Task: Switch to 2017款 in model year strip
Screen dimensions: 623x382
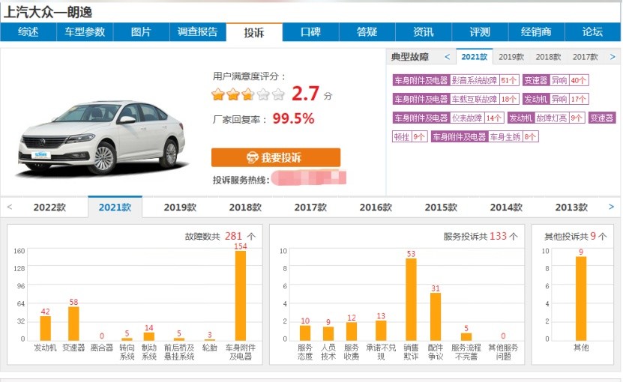Action: [310, 207]
